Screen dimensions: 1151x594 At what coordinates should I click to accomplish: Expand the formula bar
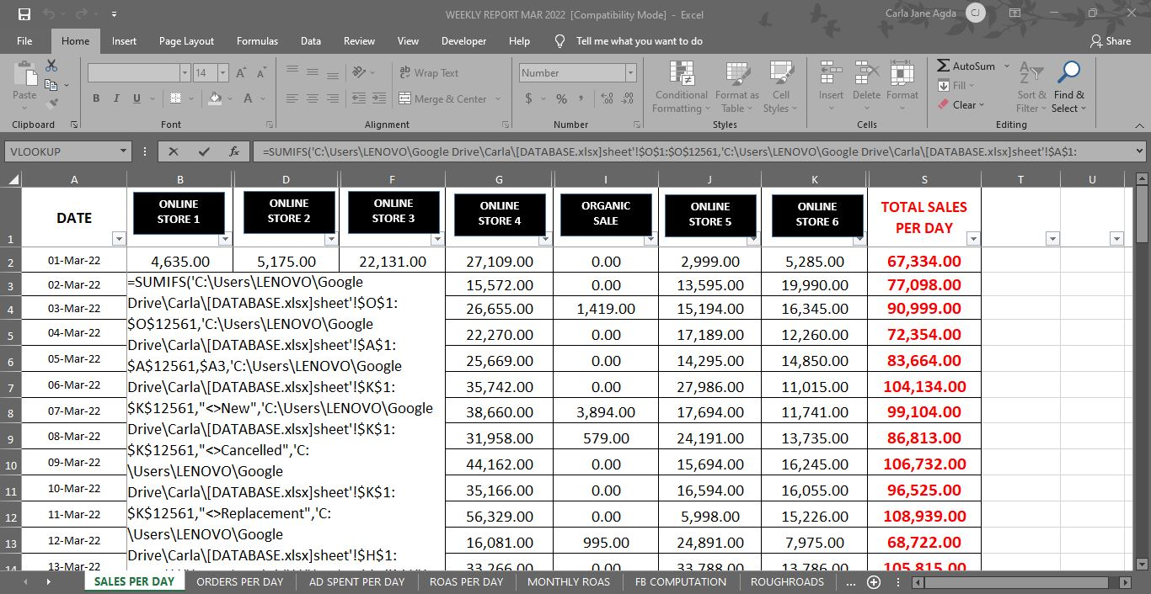(1139, 151)
